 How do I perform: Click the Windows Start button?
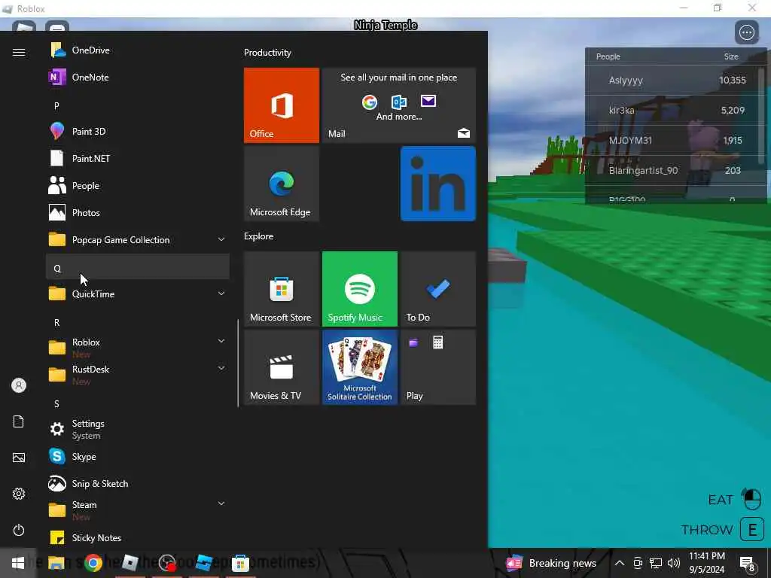18,563
